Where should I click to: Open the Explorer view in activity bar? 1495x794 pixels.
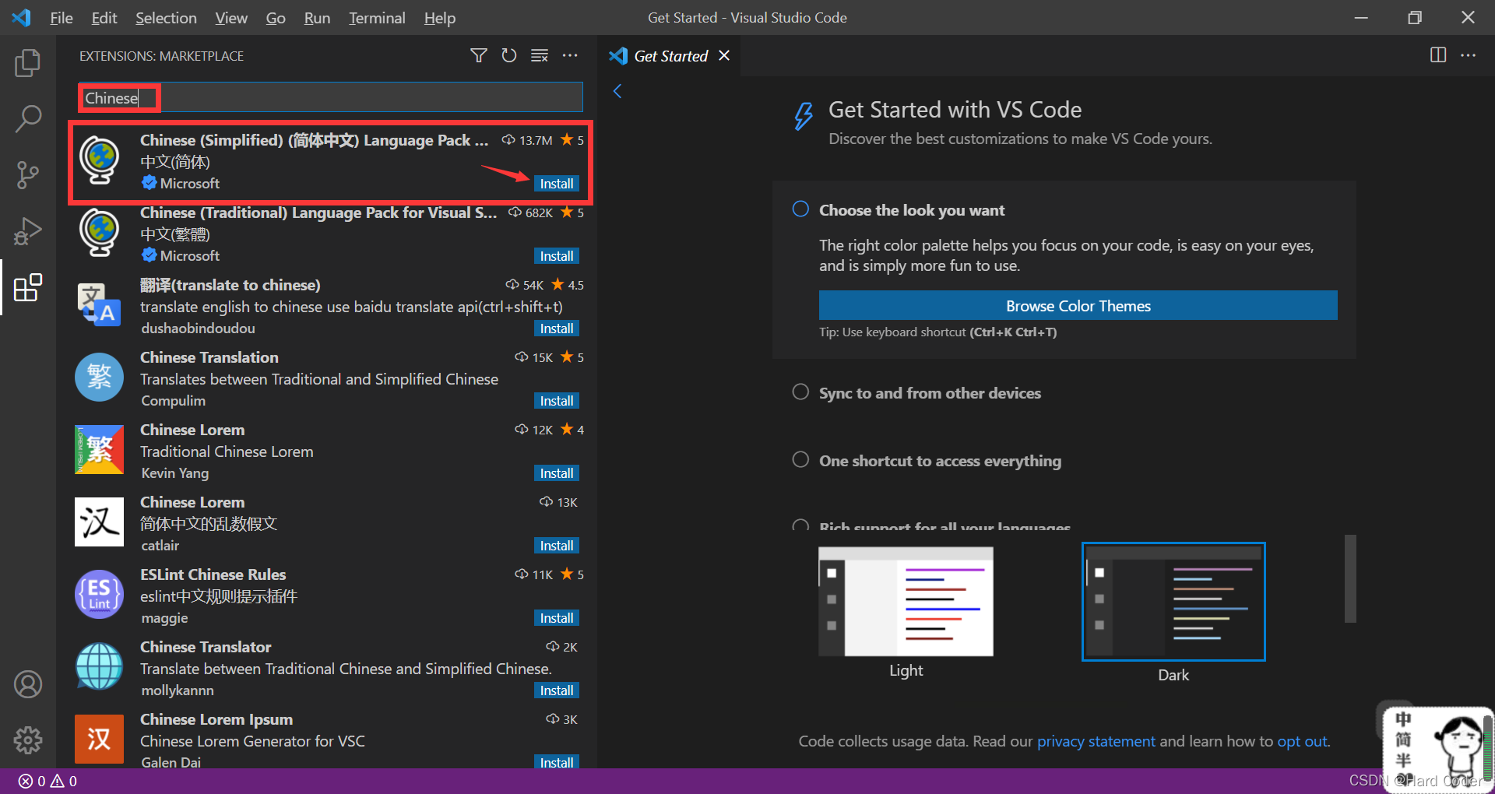(28, 63)
